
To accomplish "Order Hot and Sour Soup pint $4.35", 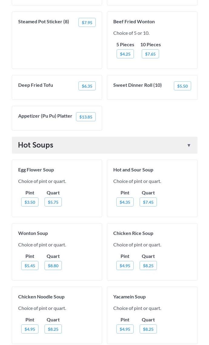I will point(125,202).
